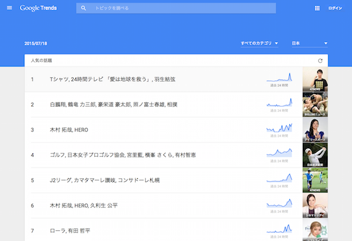Click the refresh icon in 人気の話題 header
This screenshot has width=352, height=241.
[x=320, y=61]
